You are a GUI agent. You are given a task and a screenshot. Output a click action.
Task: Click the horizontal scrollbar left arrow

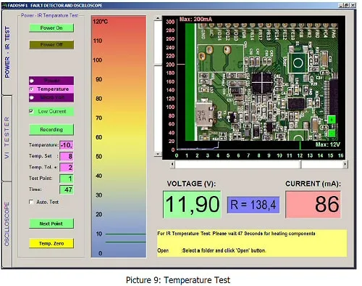[172, 164]
